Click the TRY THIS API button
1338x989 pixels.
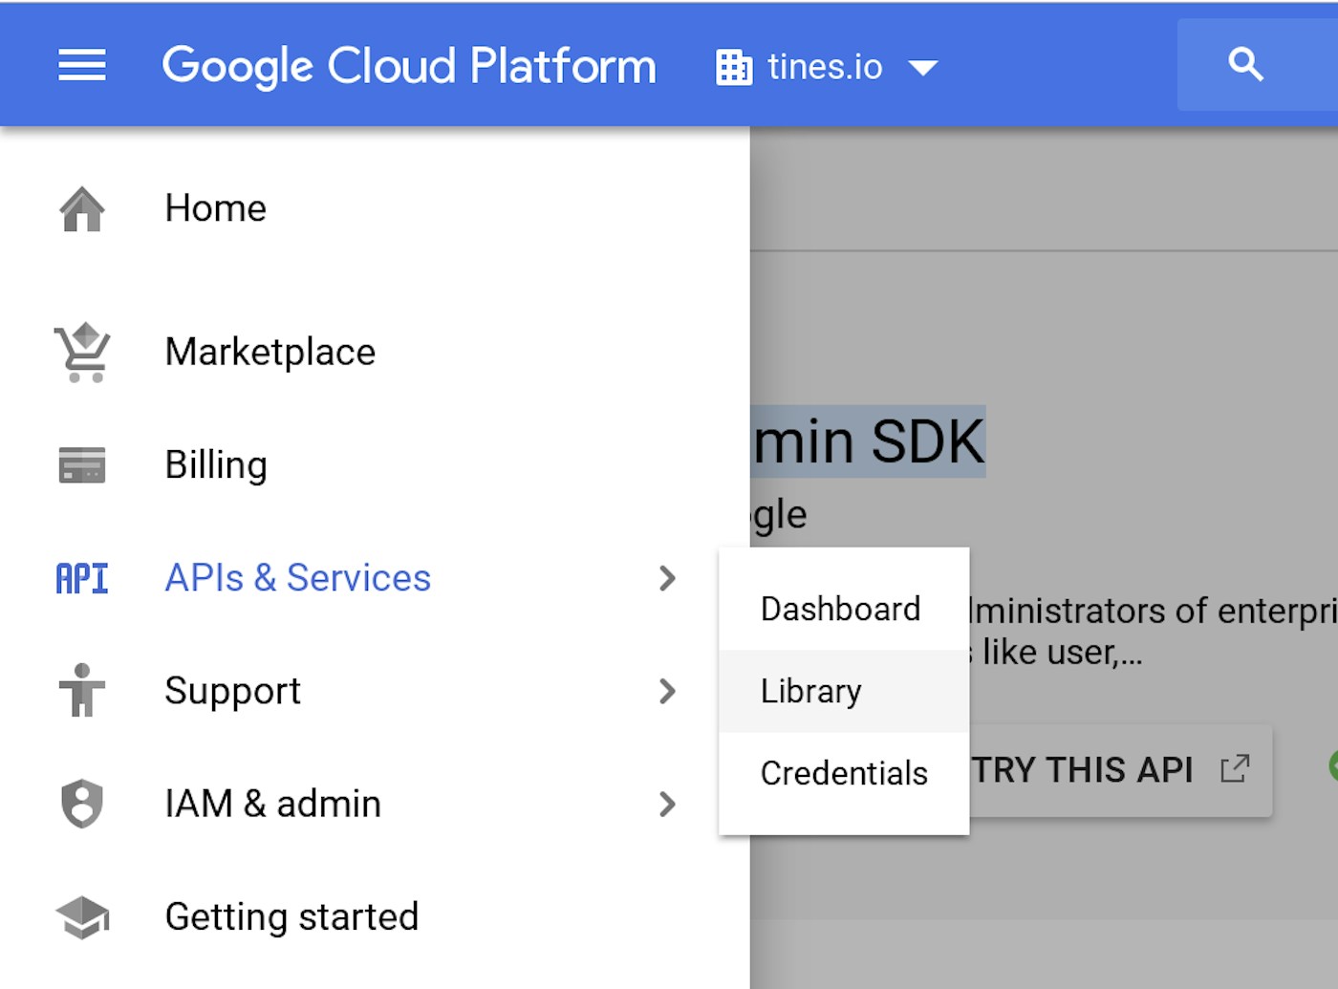click(x=1109, y=769)
